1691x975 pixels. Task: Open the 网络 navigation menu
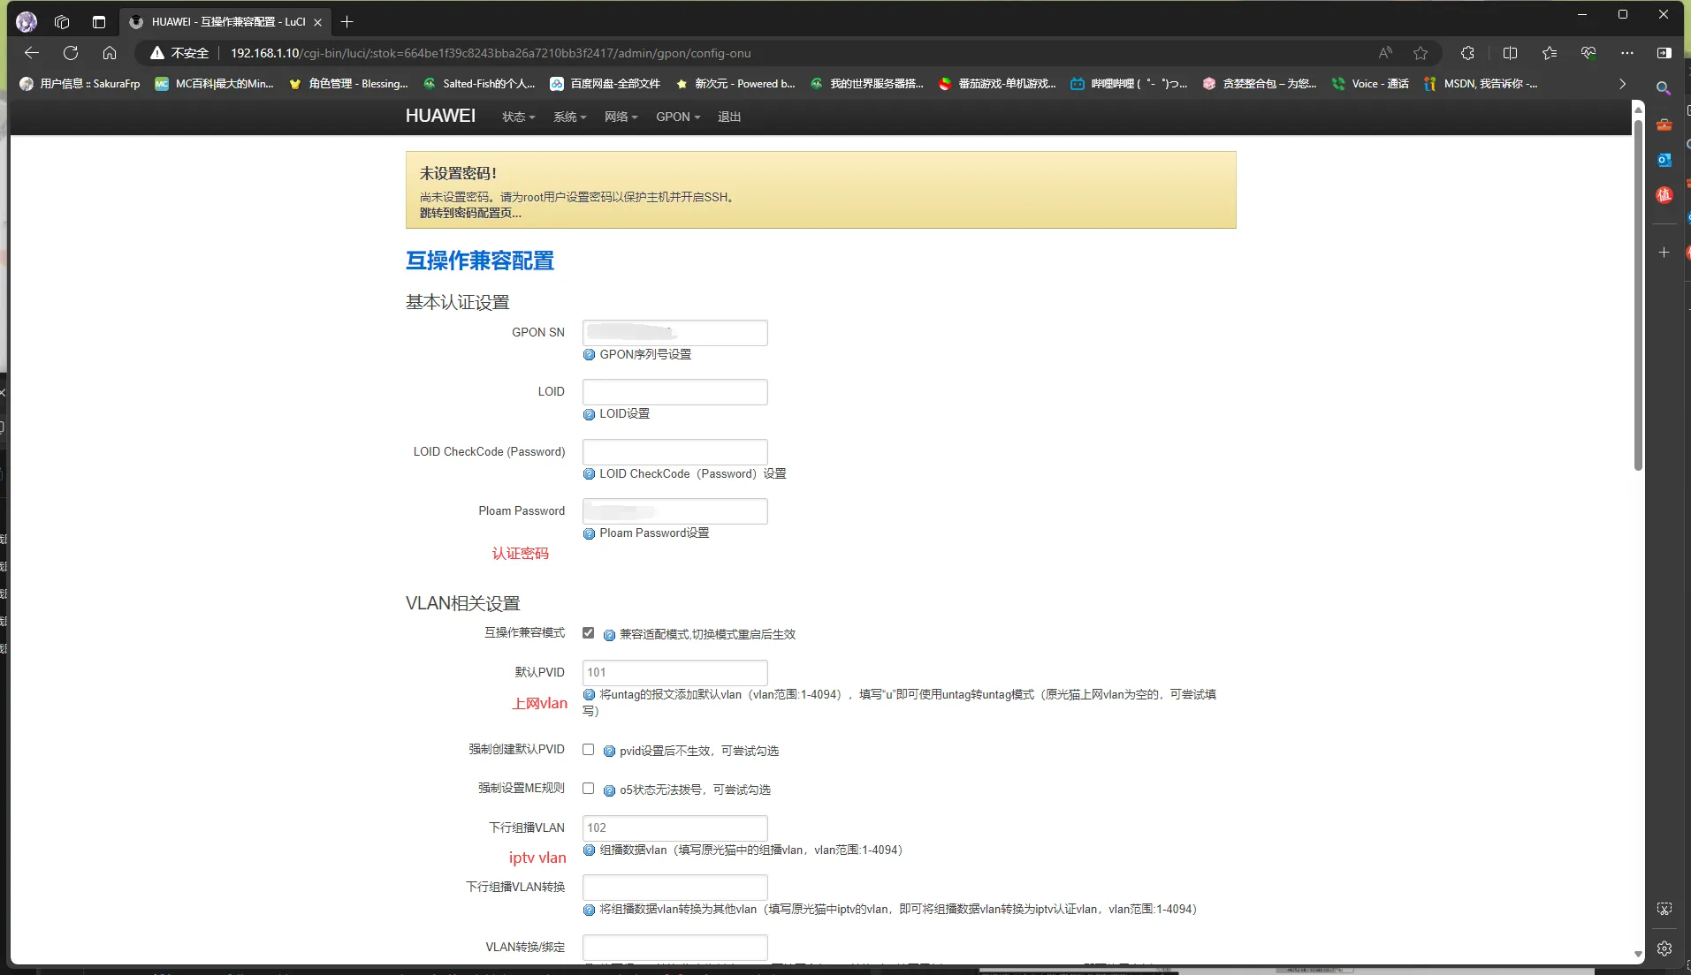(x=621, y=117)
